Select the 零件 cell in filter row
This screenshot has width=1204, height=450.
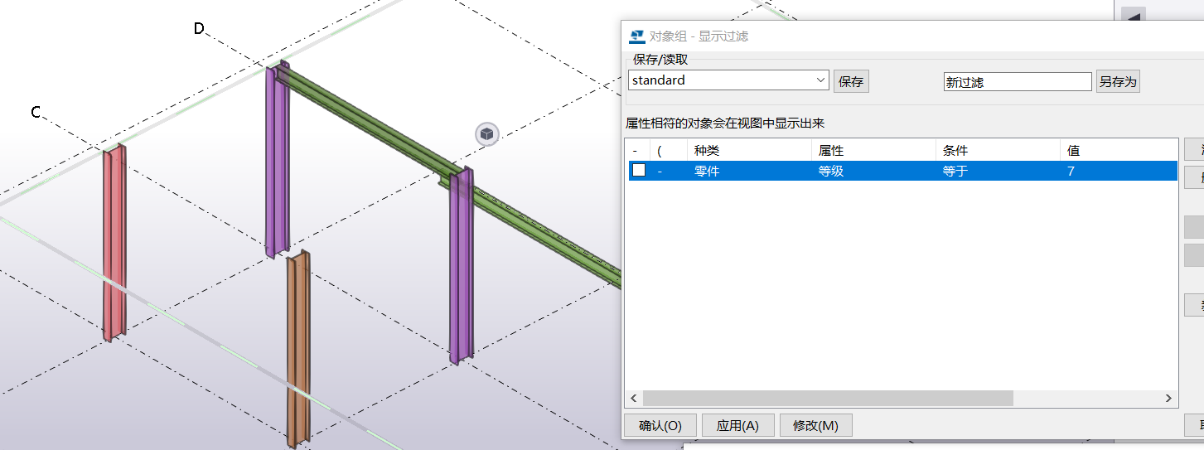[x=749, y=172]
